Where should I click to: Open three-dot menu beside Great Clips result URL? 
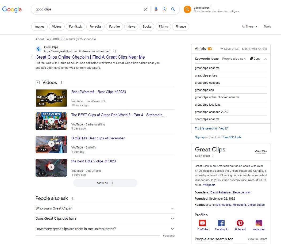coord(116,51)
